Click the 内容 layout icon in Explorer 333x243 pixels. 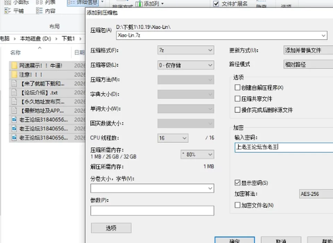point(39,10)
